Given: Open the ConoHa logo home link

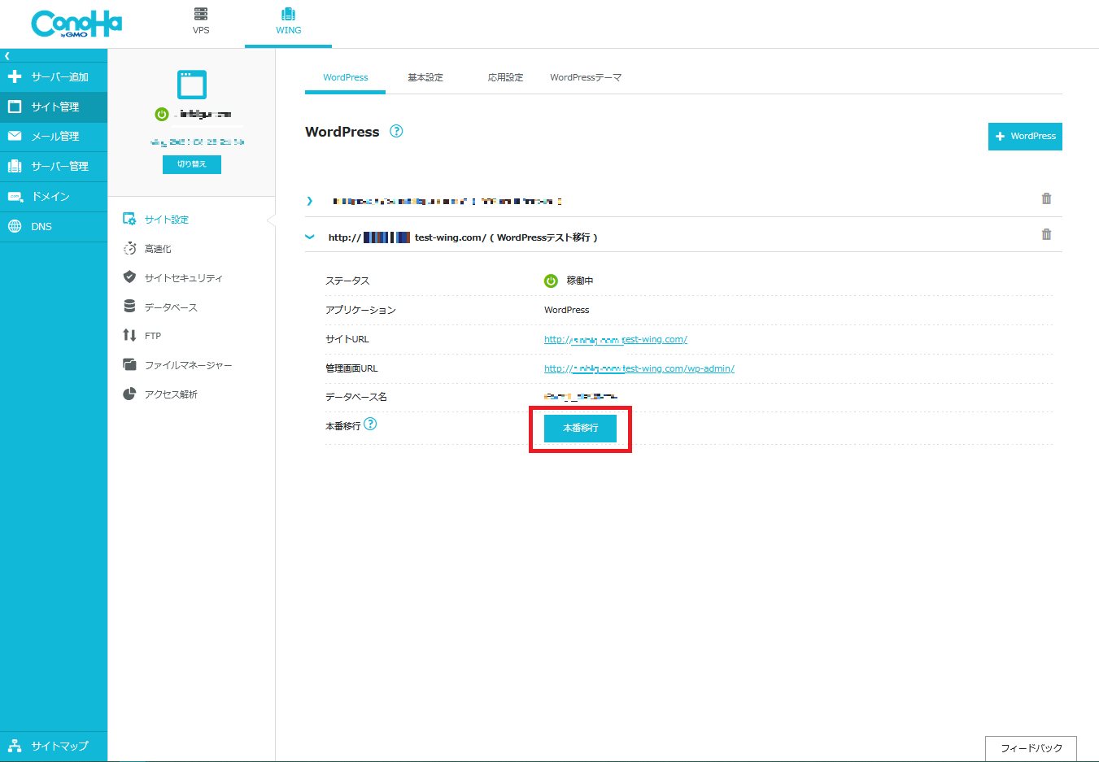Looking at the screenshot, I should pos(76,24).
